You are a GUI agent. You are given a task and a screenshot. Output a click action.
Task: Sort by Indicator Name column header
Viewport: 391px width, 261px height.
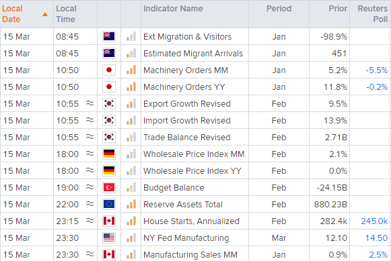tap(173, 9)
